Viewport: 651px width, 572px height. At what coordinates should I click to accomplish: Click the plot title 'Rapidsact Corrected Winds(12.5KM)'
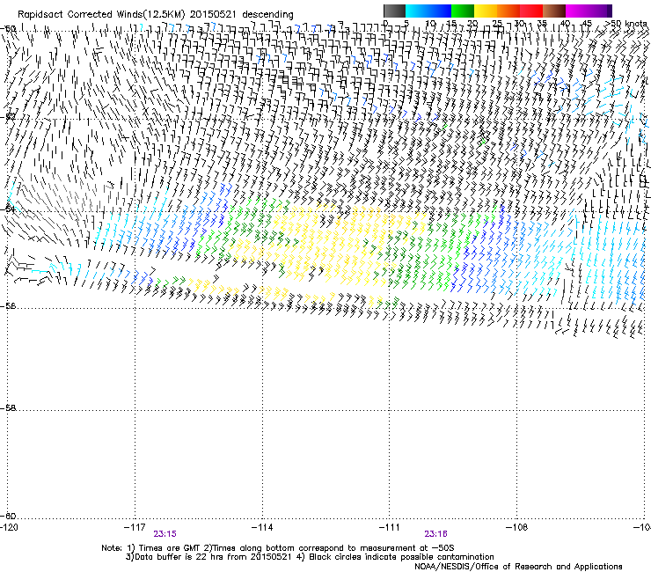point(101,15)
